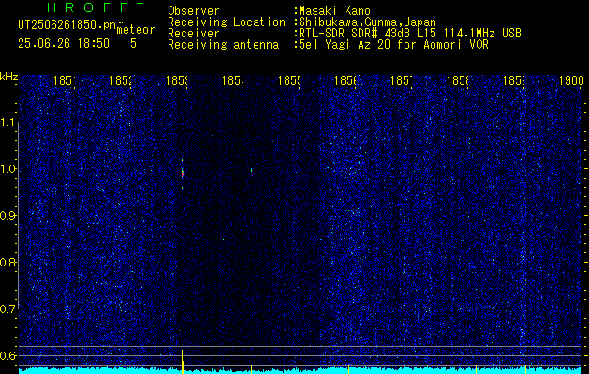Click the Receiving antenna label
The height and width of the screenshot is (374, 589).
(223, 45)
